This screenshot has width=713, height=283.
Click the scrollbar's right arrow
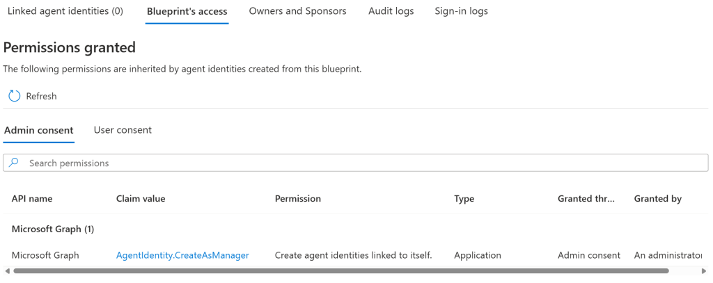(x=705, y=270)
